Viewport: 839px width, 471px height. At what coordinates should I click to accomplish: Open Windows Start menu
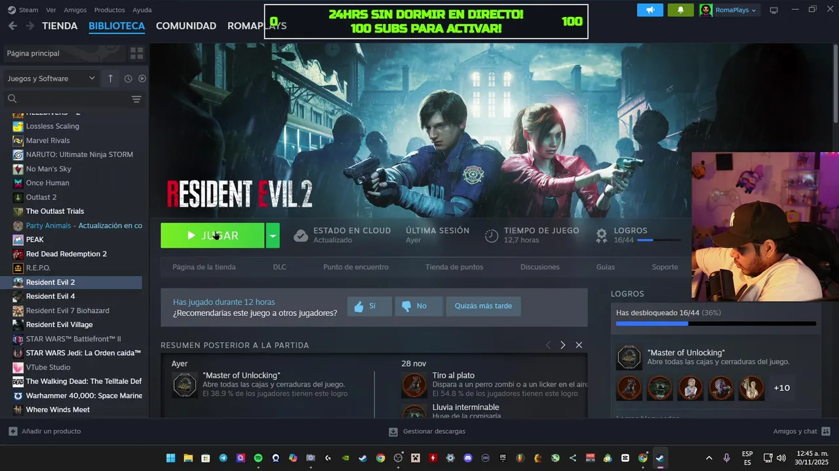pos(170,458)
